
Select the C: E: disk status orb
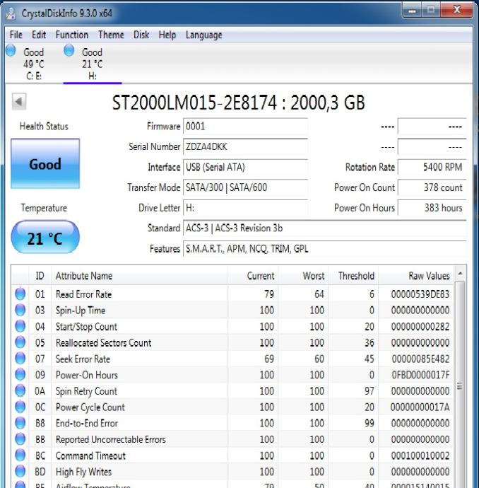pos(10,50)
